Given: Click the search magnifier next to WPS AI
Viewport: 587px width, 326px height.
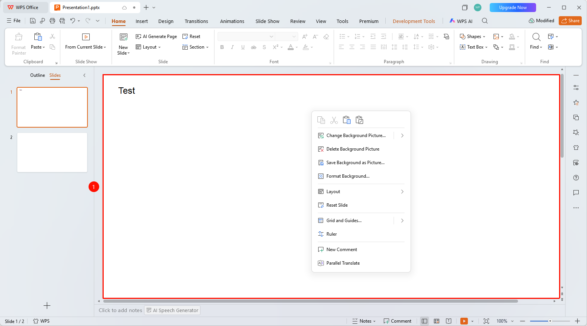Looking at the screenshot, I should tap(485, 21).
